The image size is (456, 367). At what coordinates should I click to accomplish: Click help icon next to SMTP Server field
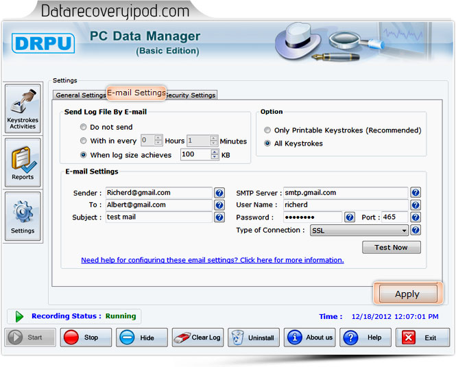pos(416,192)
